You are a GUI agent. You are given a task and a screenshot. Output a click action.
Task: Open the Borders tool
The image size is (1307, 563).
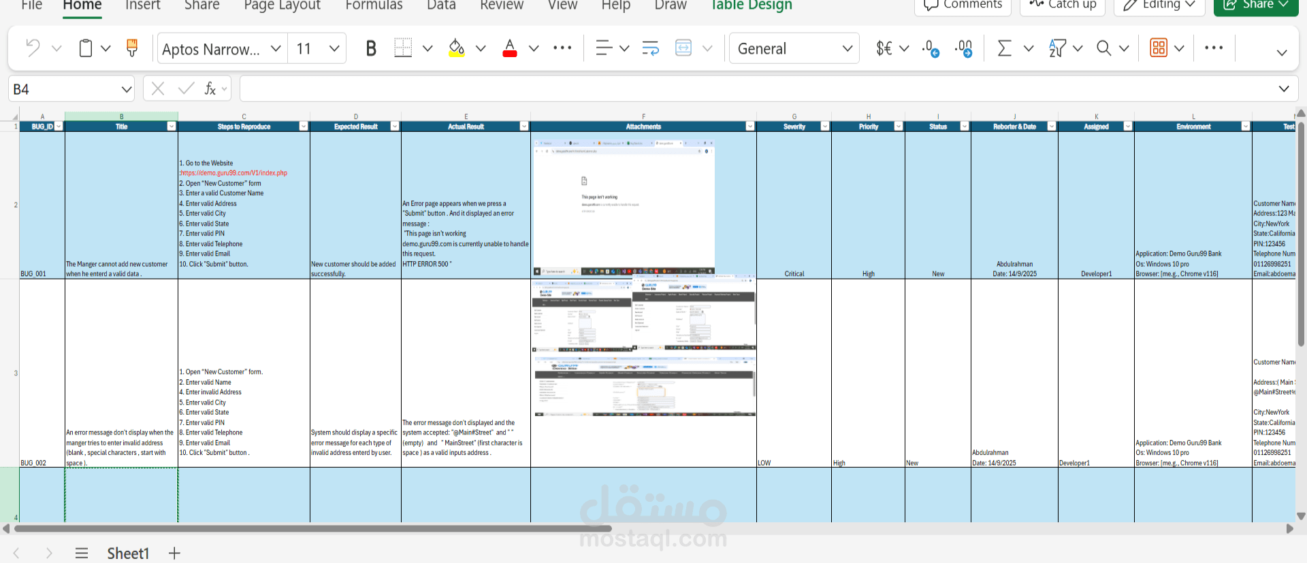point(403,48)
